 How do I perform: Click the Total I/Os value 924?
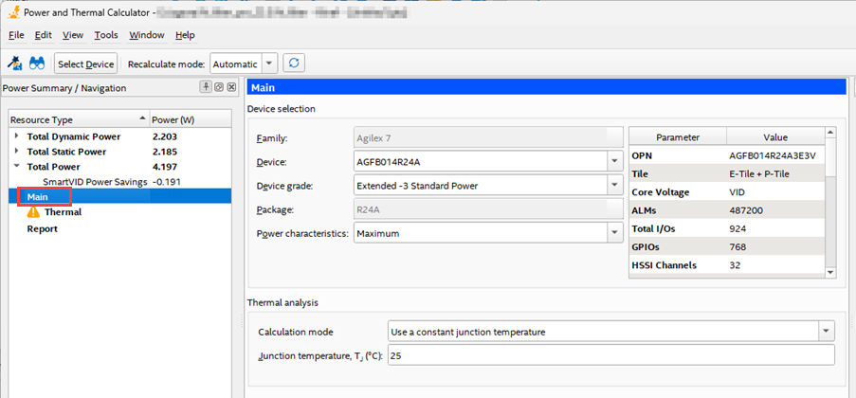(737, 228)
